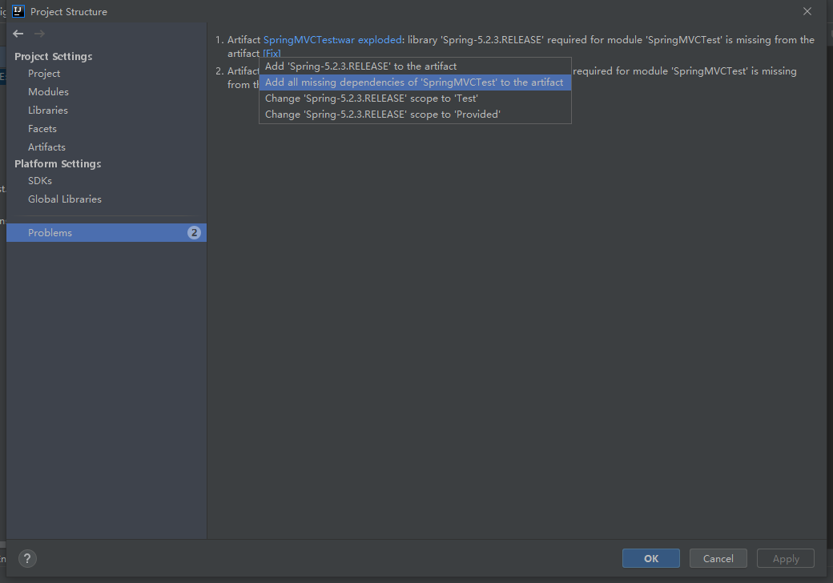
Task: Select 'Add all missing dependencies of SpringMVCTest'
Action: [413, 82]
